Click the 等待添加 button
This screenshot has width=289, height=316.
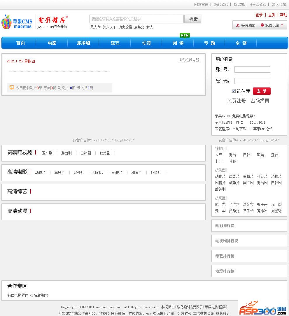[x=246, y=25]
